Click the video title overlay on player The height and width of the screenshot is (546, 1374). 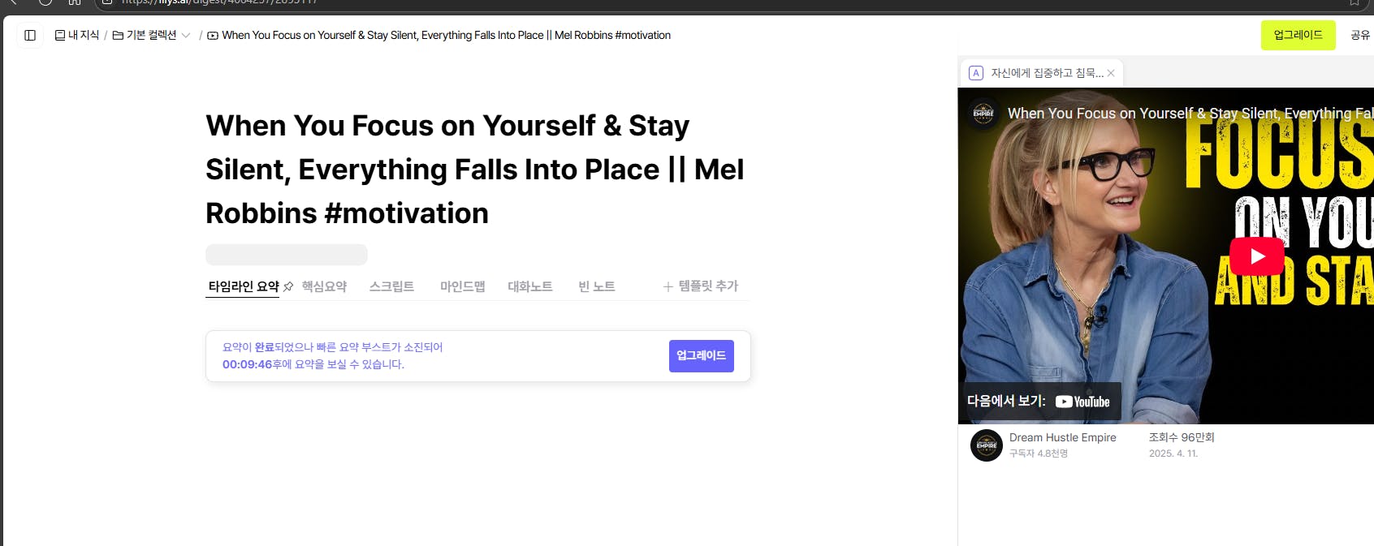(x=1190, y=114)
